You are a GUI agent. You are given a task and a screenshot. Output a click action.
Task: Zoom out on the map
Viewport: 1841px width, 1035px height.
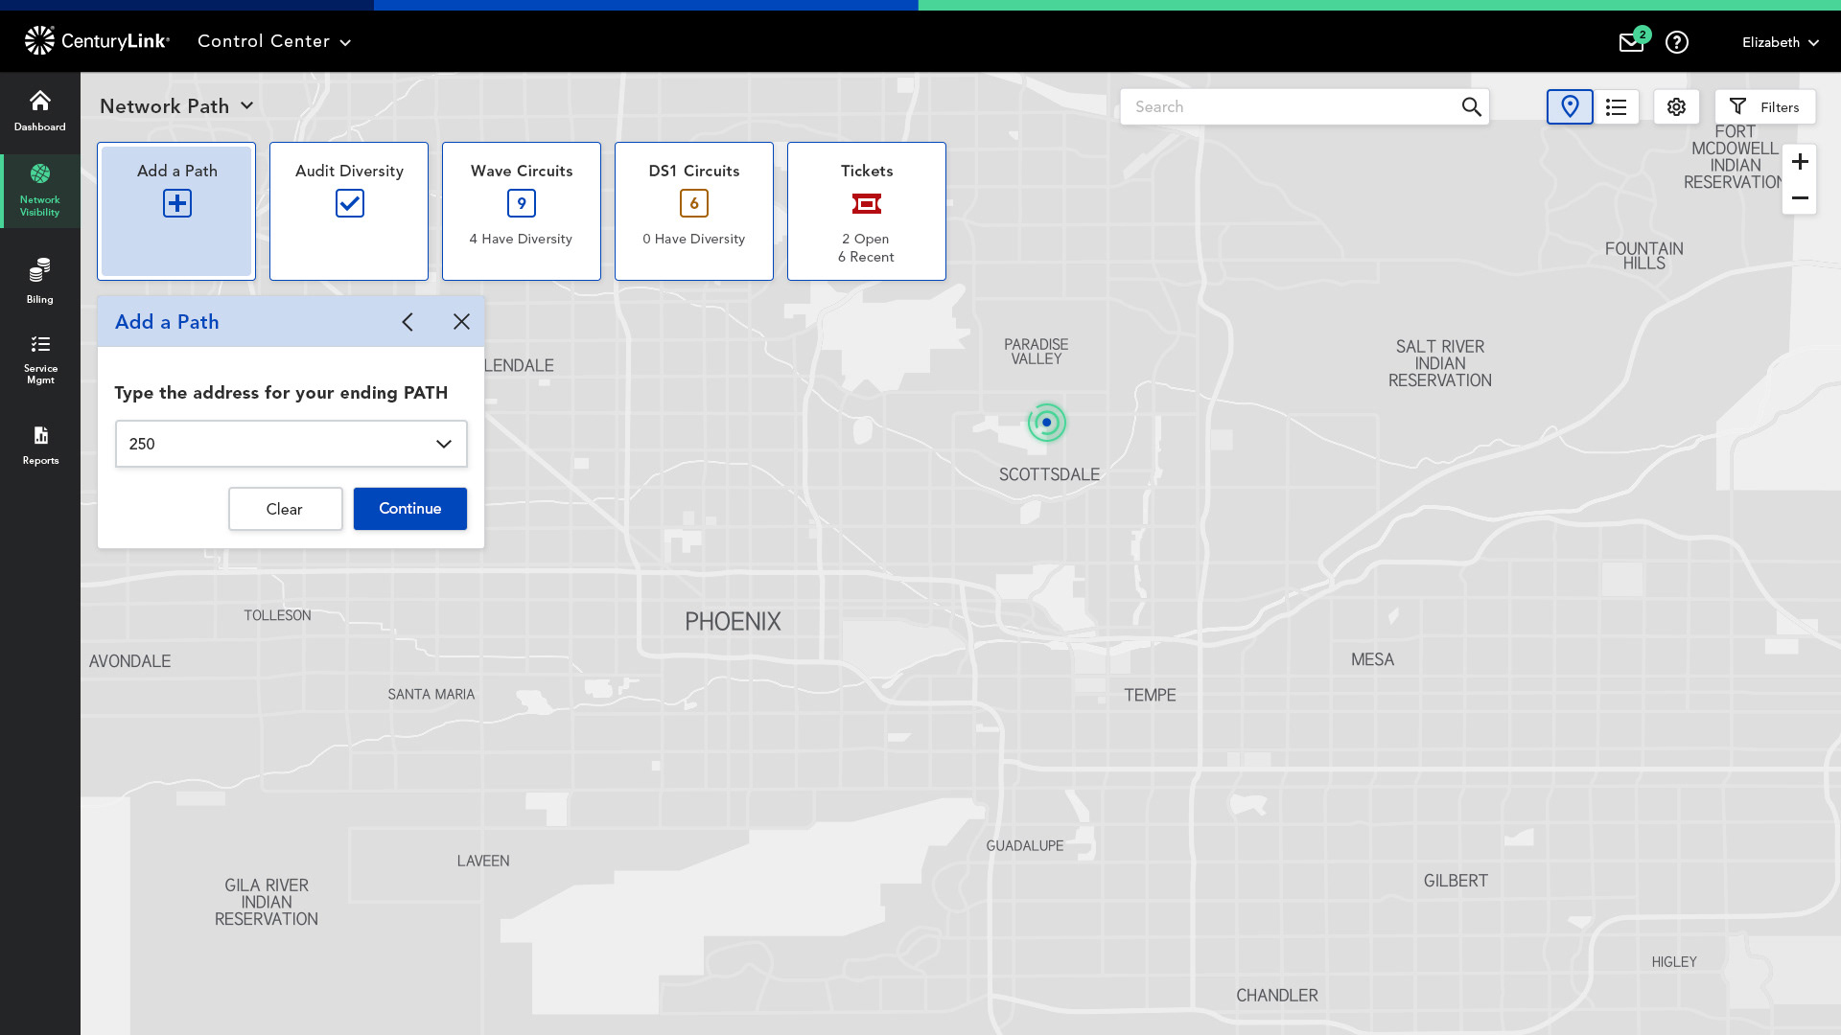coord(1800,197)
